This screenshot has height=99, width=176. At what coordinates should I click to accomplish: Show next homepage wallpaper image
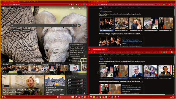85,60
